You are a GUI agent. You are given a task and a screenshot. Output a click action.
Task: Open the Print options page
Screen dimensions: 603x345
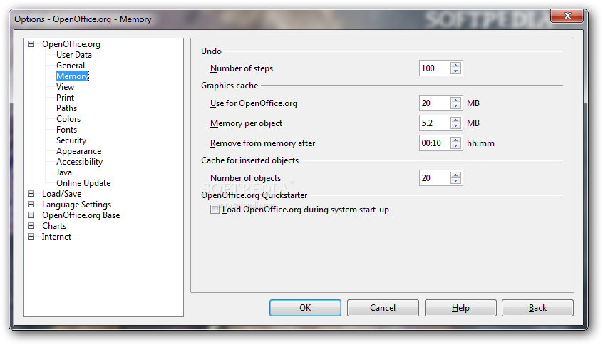pos(65,98)
